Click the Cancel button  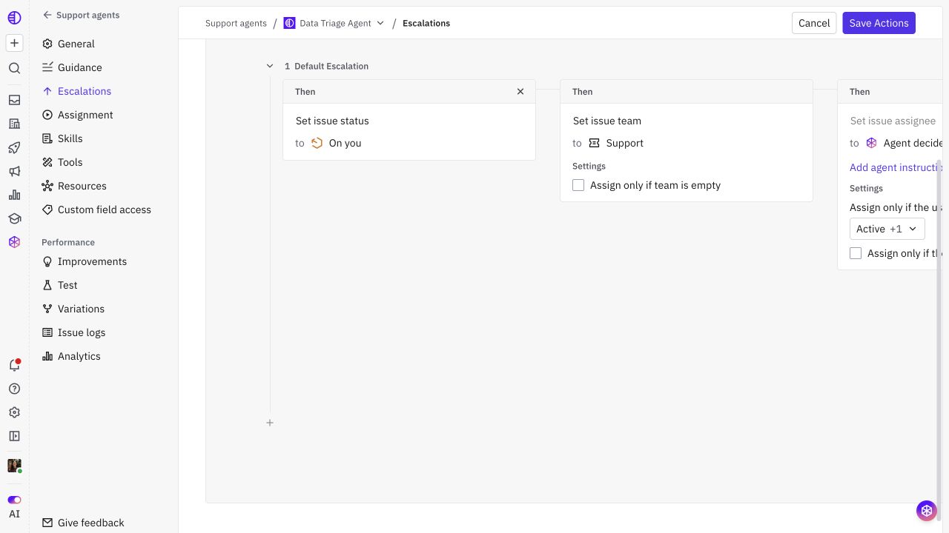(x=814, y=23)
